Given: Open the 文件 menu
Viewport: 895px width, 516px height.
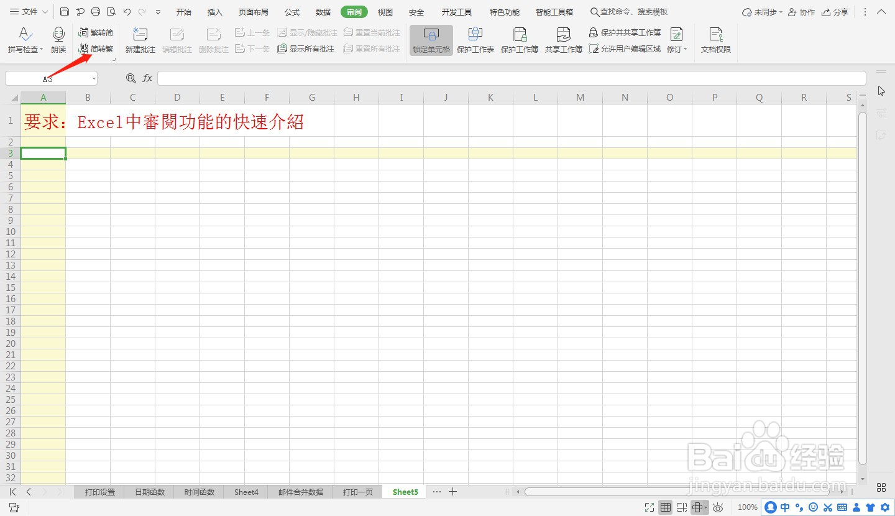Looking at the screenshot, I should (x=24, y=12).
